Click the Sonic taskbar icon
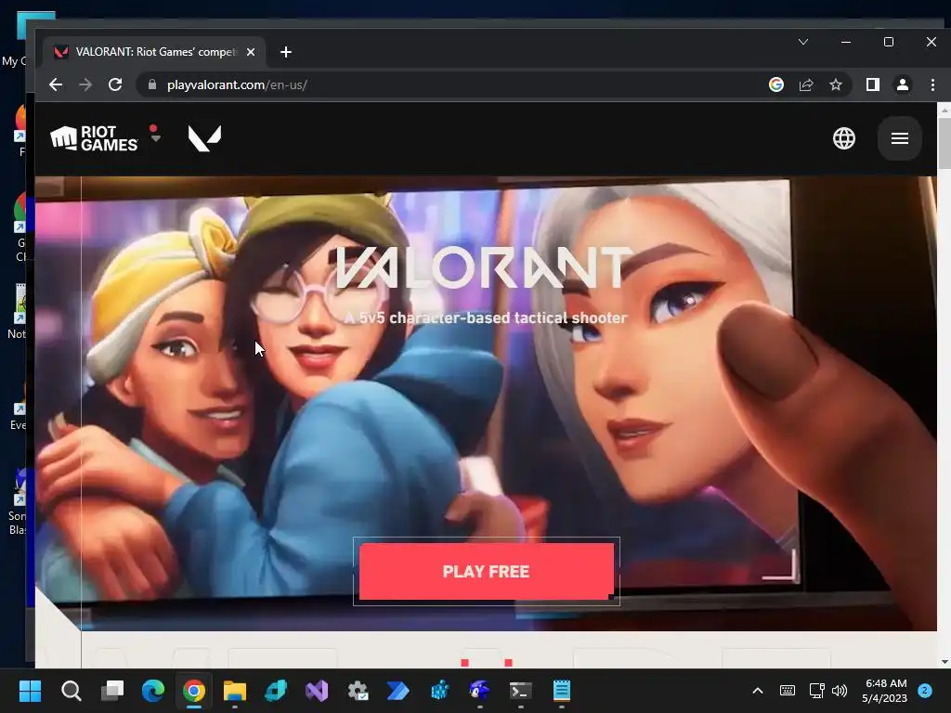This screenshot has height=713, width=951. 480,691
